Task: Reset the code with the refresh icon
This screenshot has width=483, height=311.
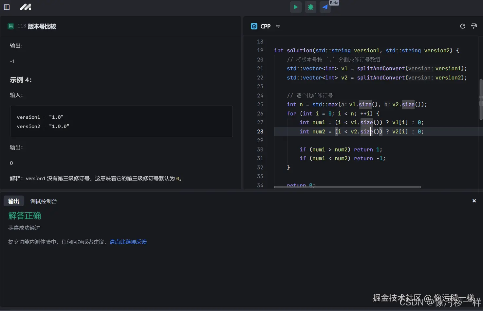Action: tap(463, 26)
